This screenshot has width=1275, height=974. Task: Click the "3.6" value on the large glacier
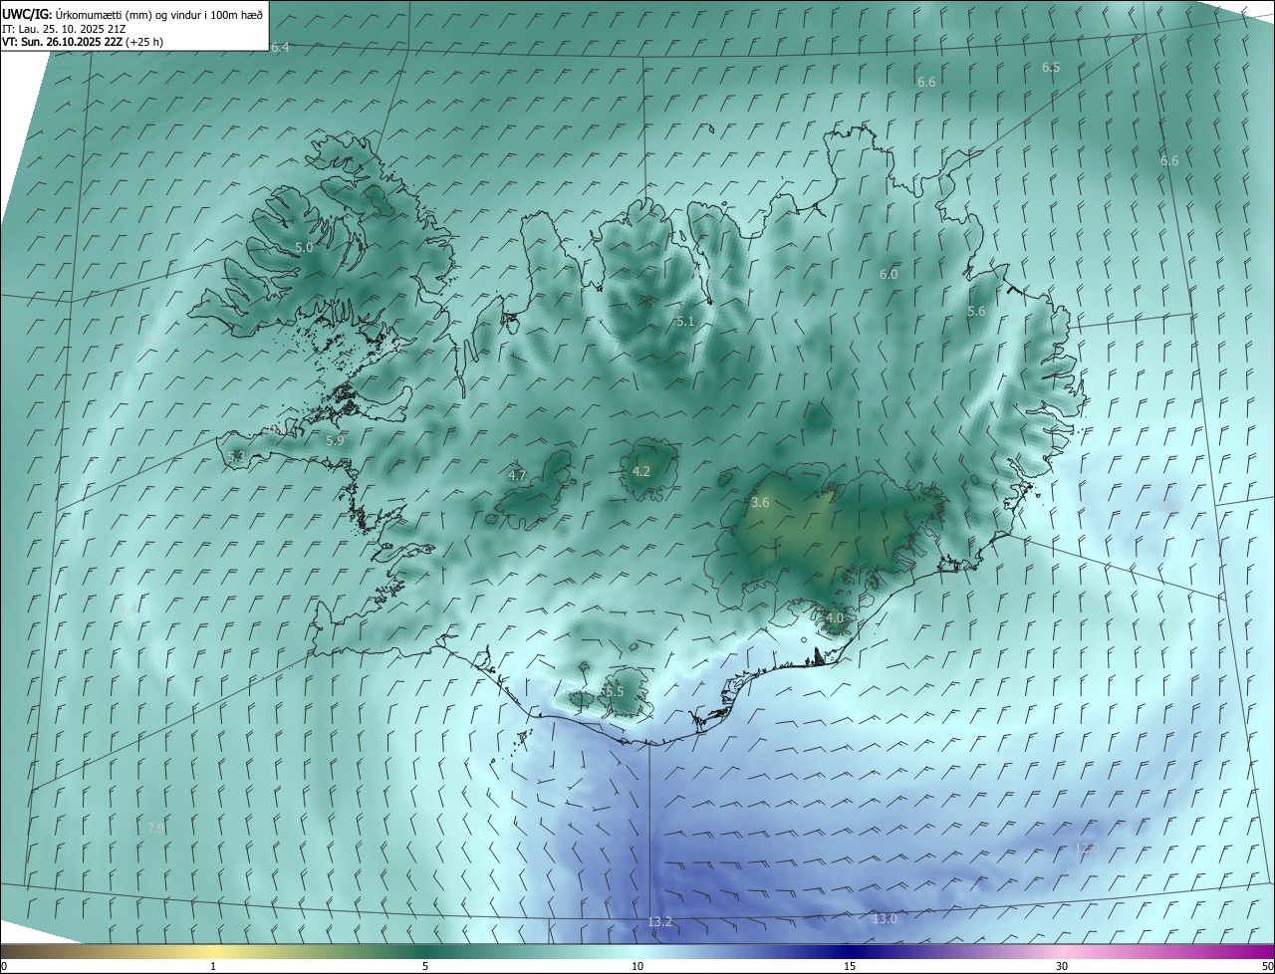760,503
